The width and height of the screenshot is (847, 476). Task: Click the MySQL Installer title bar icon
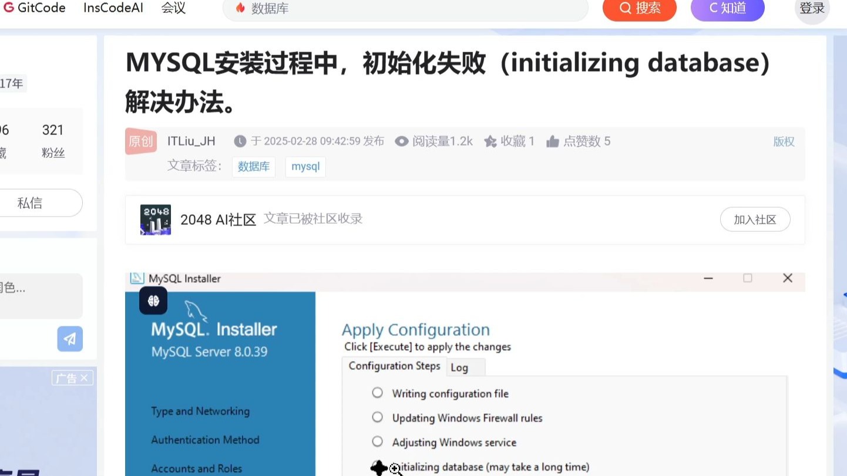coord(137,278)
